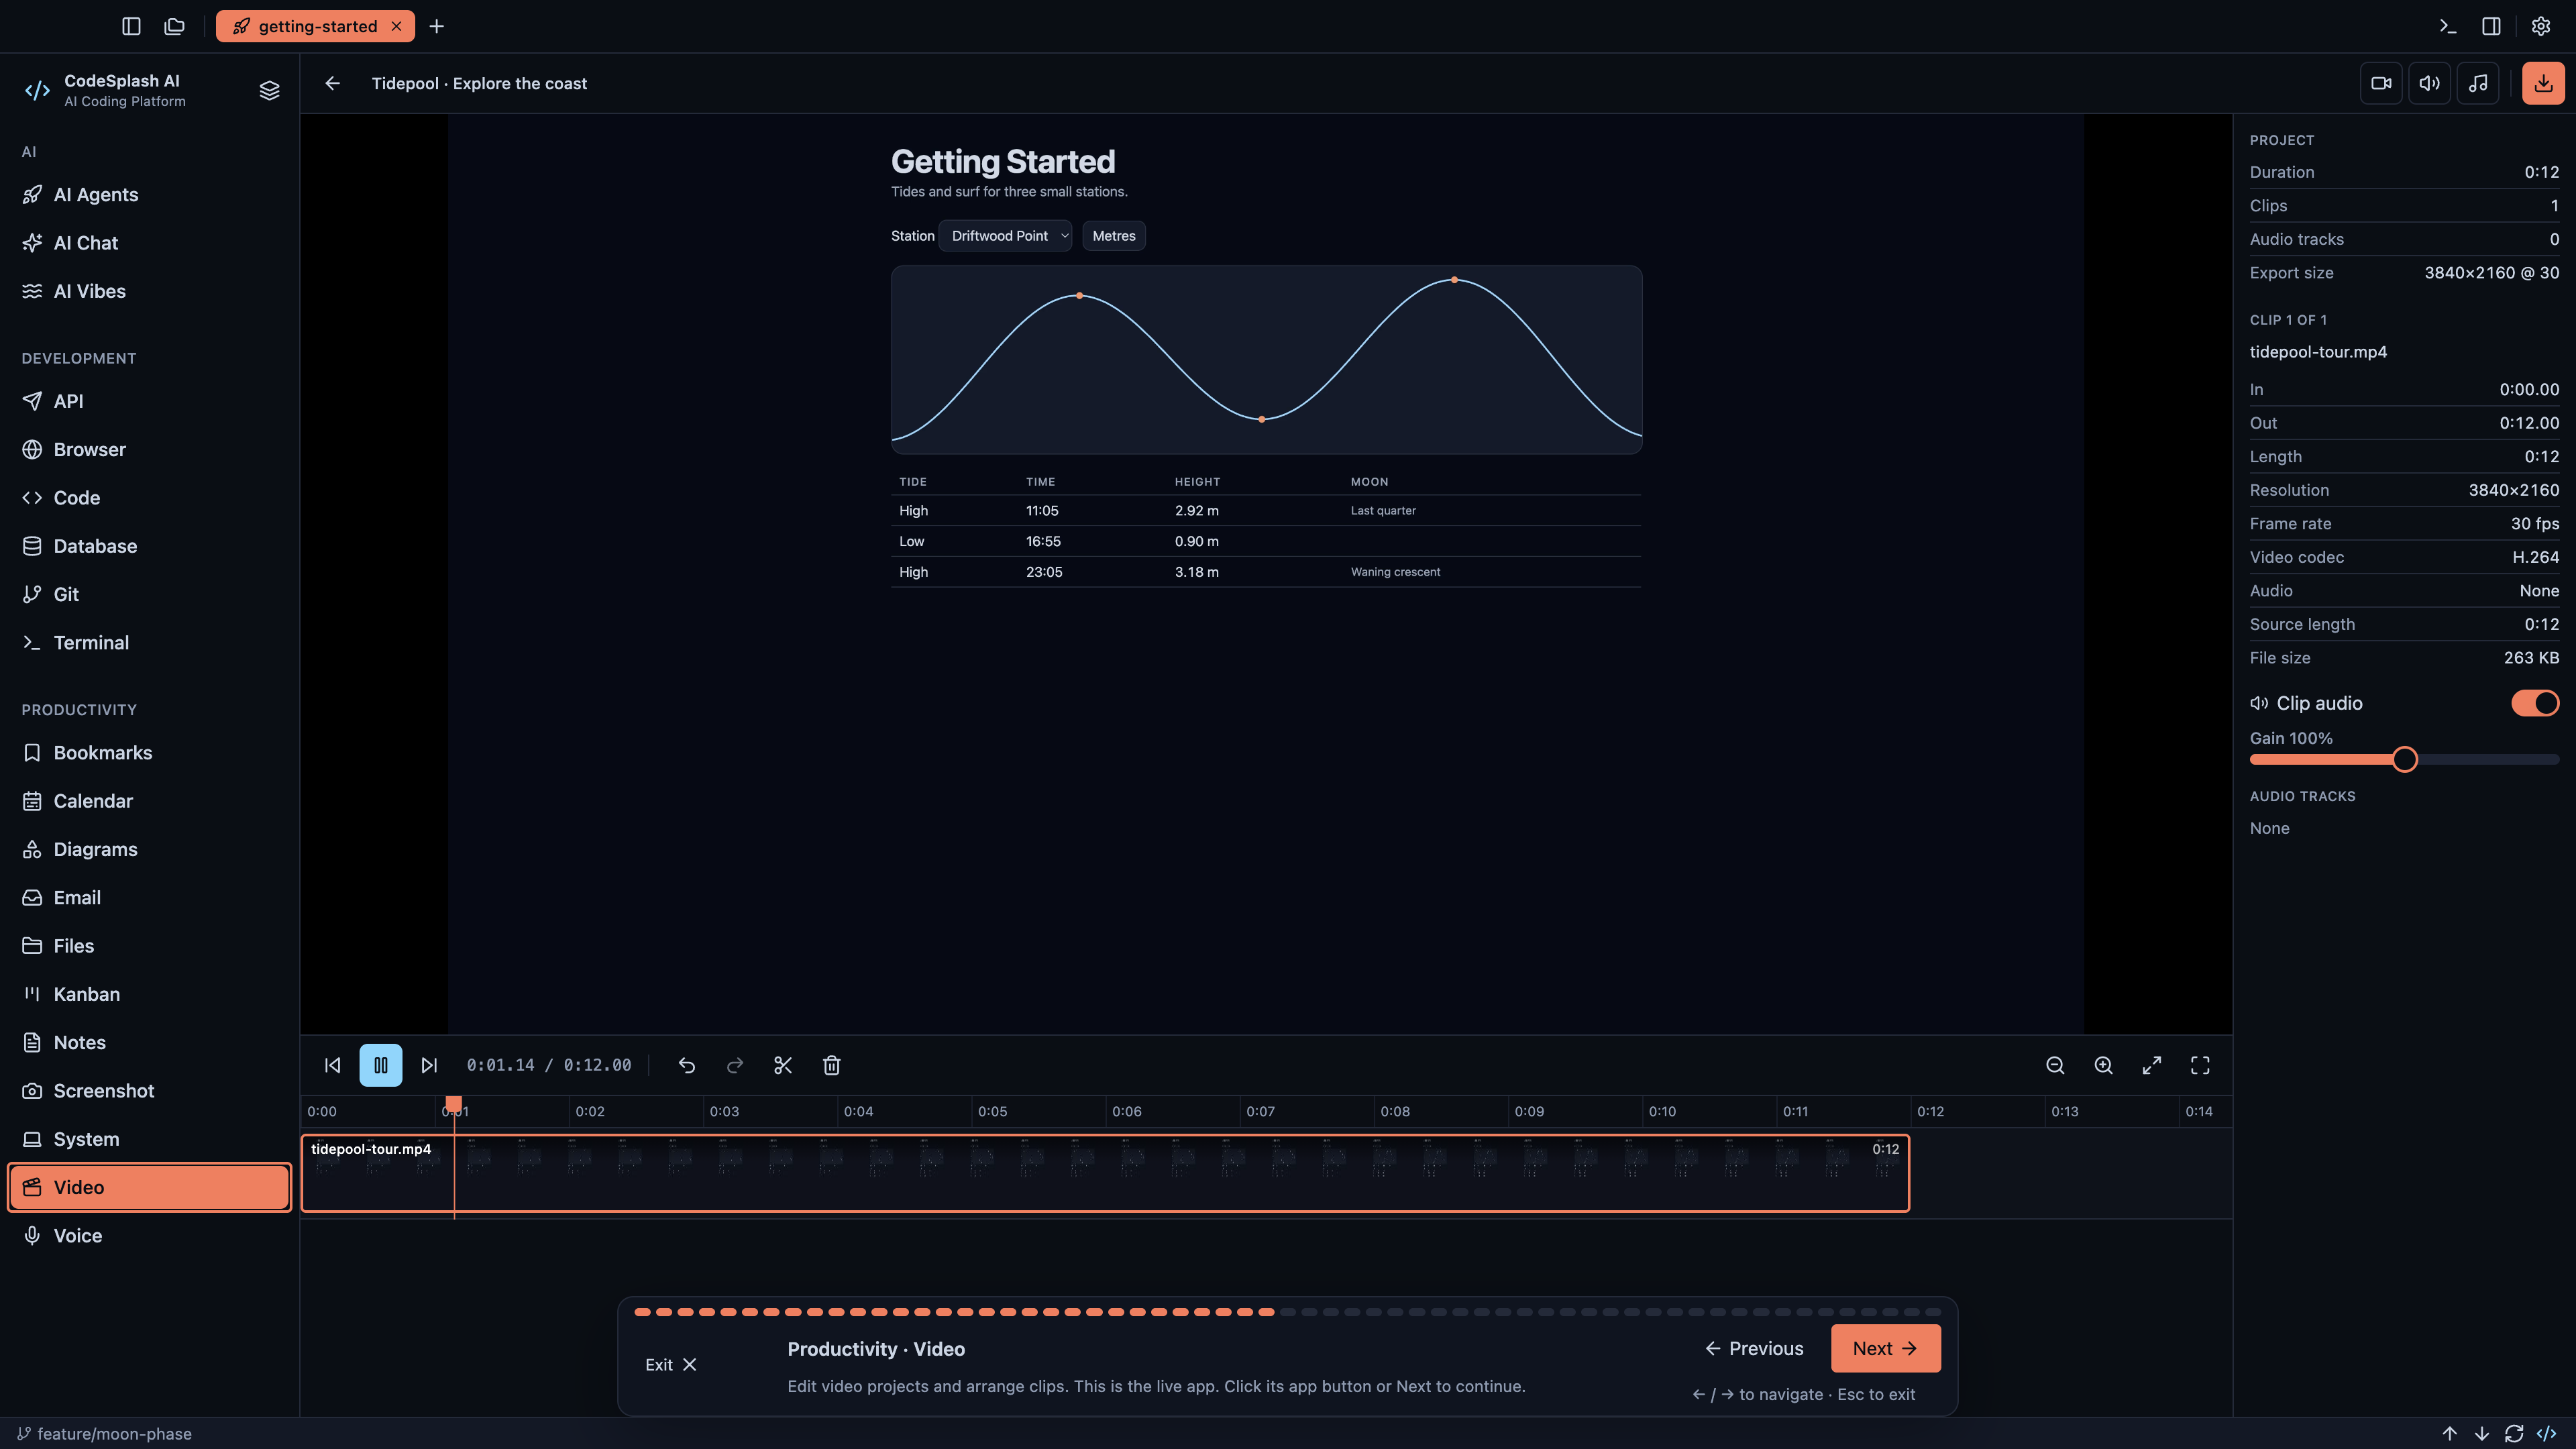2576x1449 pixels.
Task: Toggle the Clip audio switch
Action: pyautogui.click(x=2535, y=703)
